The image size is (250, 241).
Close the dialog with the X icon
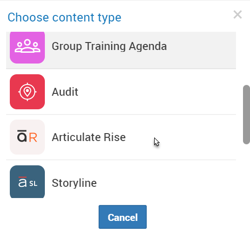pyautogui.click(x=237, y=14)
